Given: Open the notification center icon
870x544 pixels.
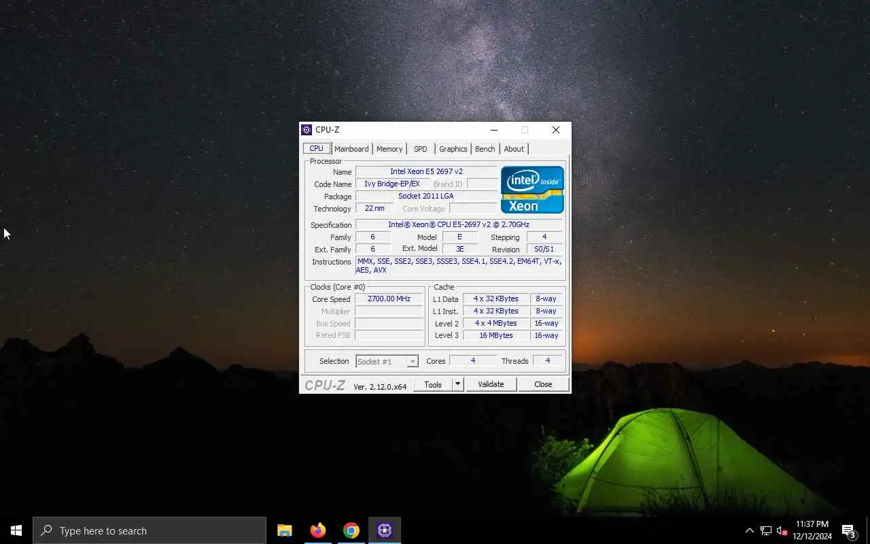Looking at the screenshot, I should pos(848,530).
